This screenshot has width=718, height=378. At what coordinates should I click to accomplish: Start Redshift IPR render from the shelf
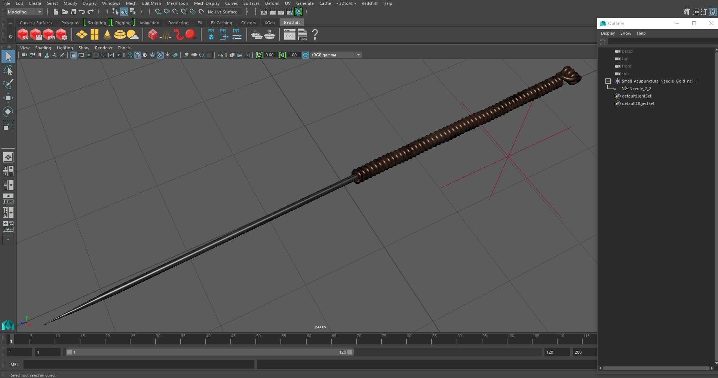pos(49,34)
